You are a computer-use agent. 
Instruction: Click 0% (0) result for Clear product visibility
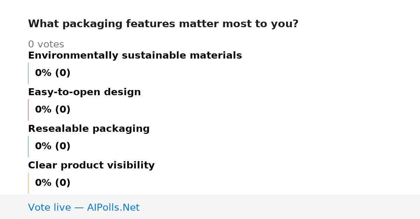pyautogui.click(x=53, y=183)
